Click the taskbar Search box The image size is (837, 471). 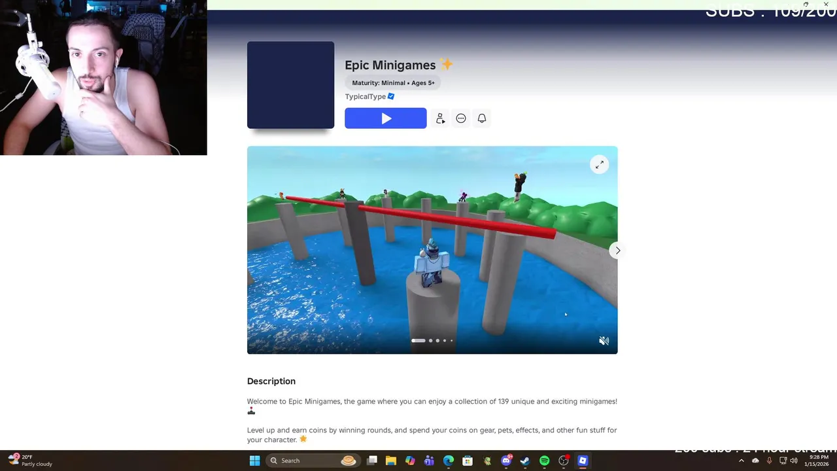[x=313, y=461]
